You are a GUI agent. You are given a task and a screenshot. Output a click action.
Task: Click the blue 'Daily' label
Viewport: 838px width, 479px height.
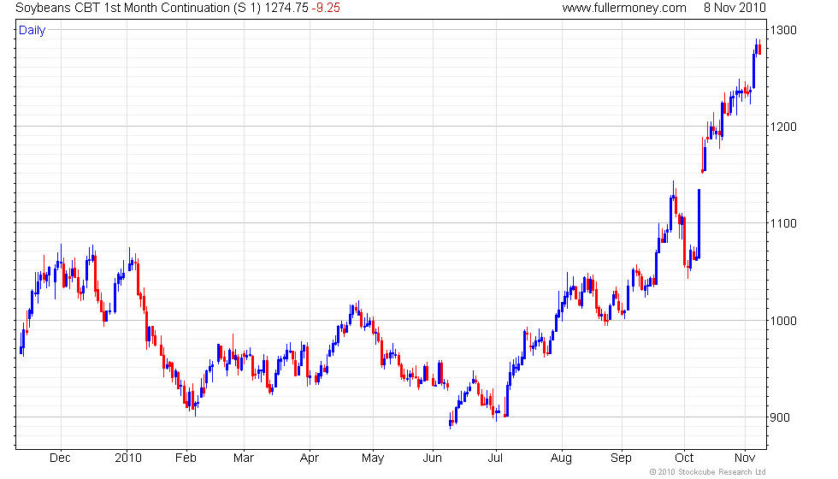click(x=32, y=31)
